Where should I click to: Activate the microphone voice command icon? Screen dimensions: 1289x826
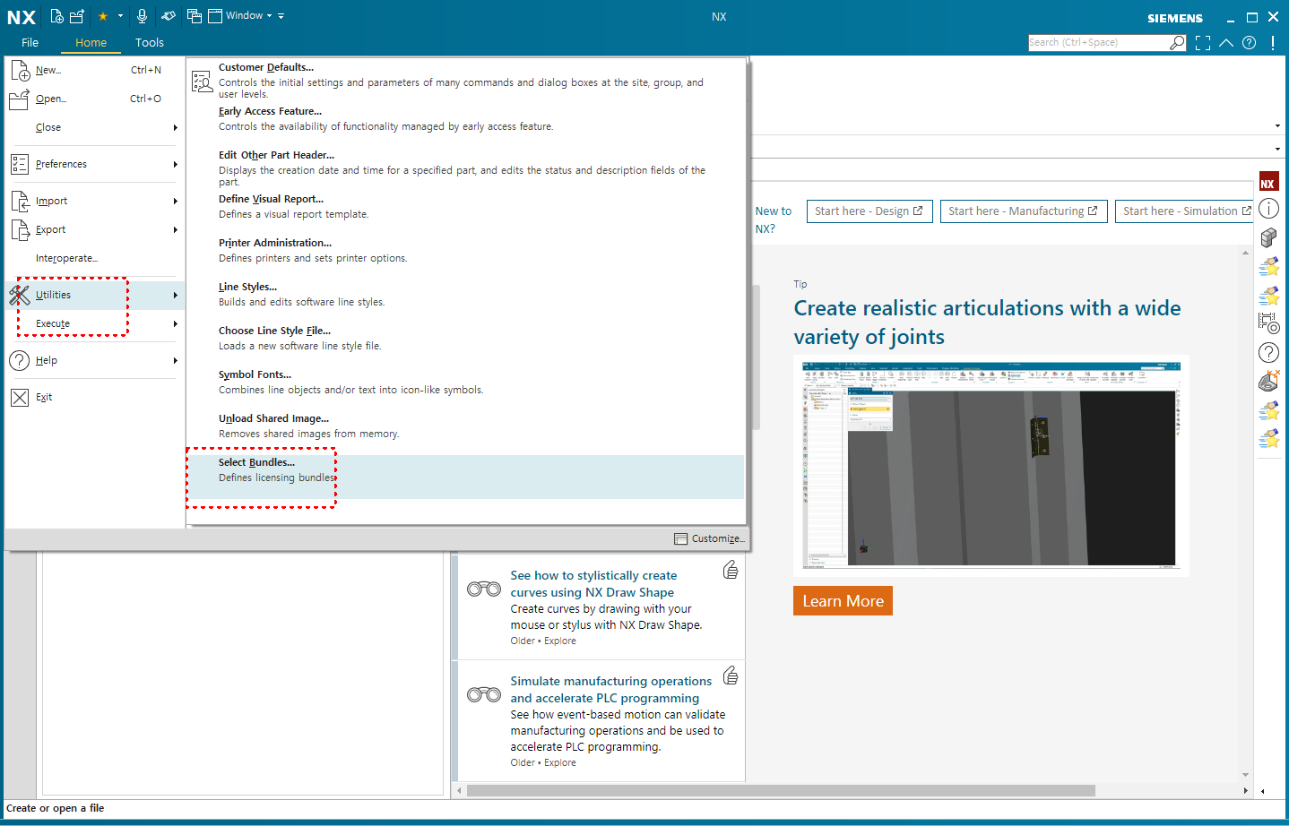click(x=142, y=16)
